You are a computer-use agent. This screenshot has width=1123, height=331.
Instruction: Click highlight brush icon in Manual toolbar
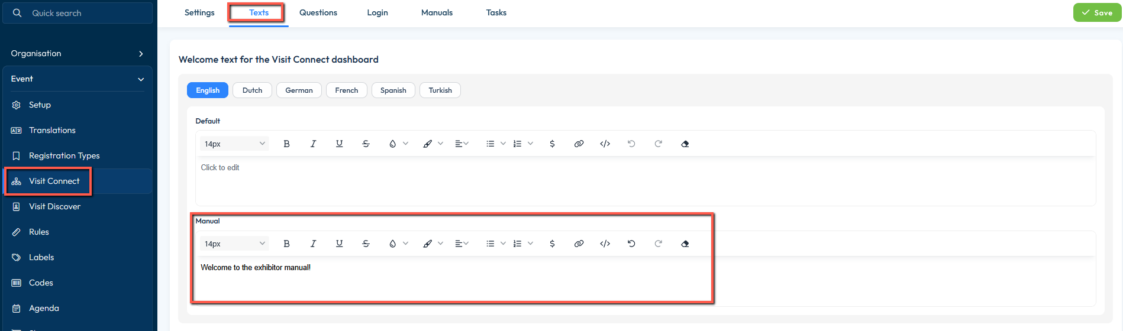click(427, 244)
